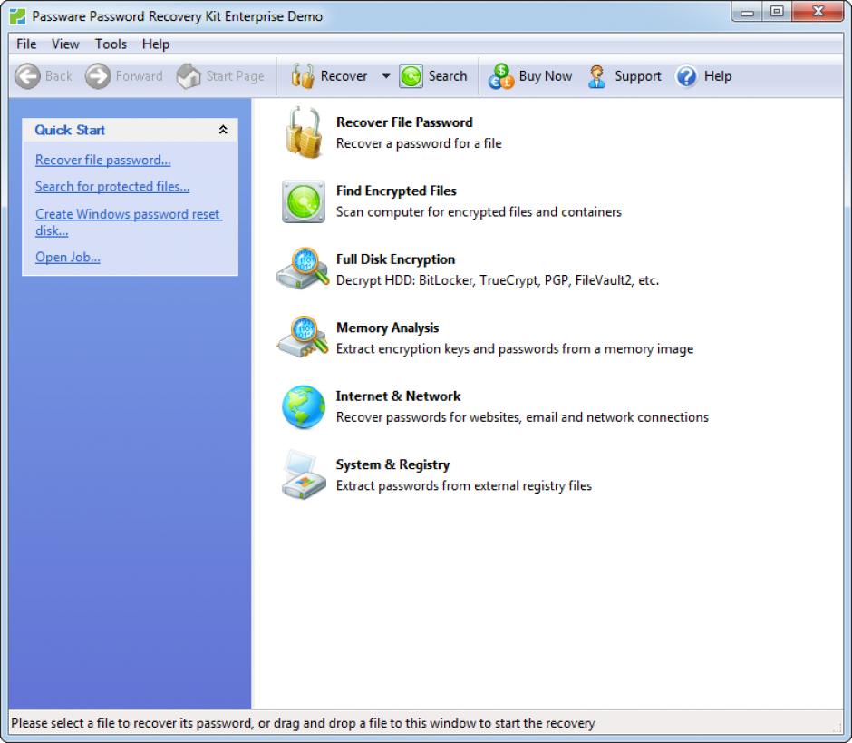Click 'Recover passwords for websites, email' description

click(522, 417)
